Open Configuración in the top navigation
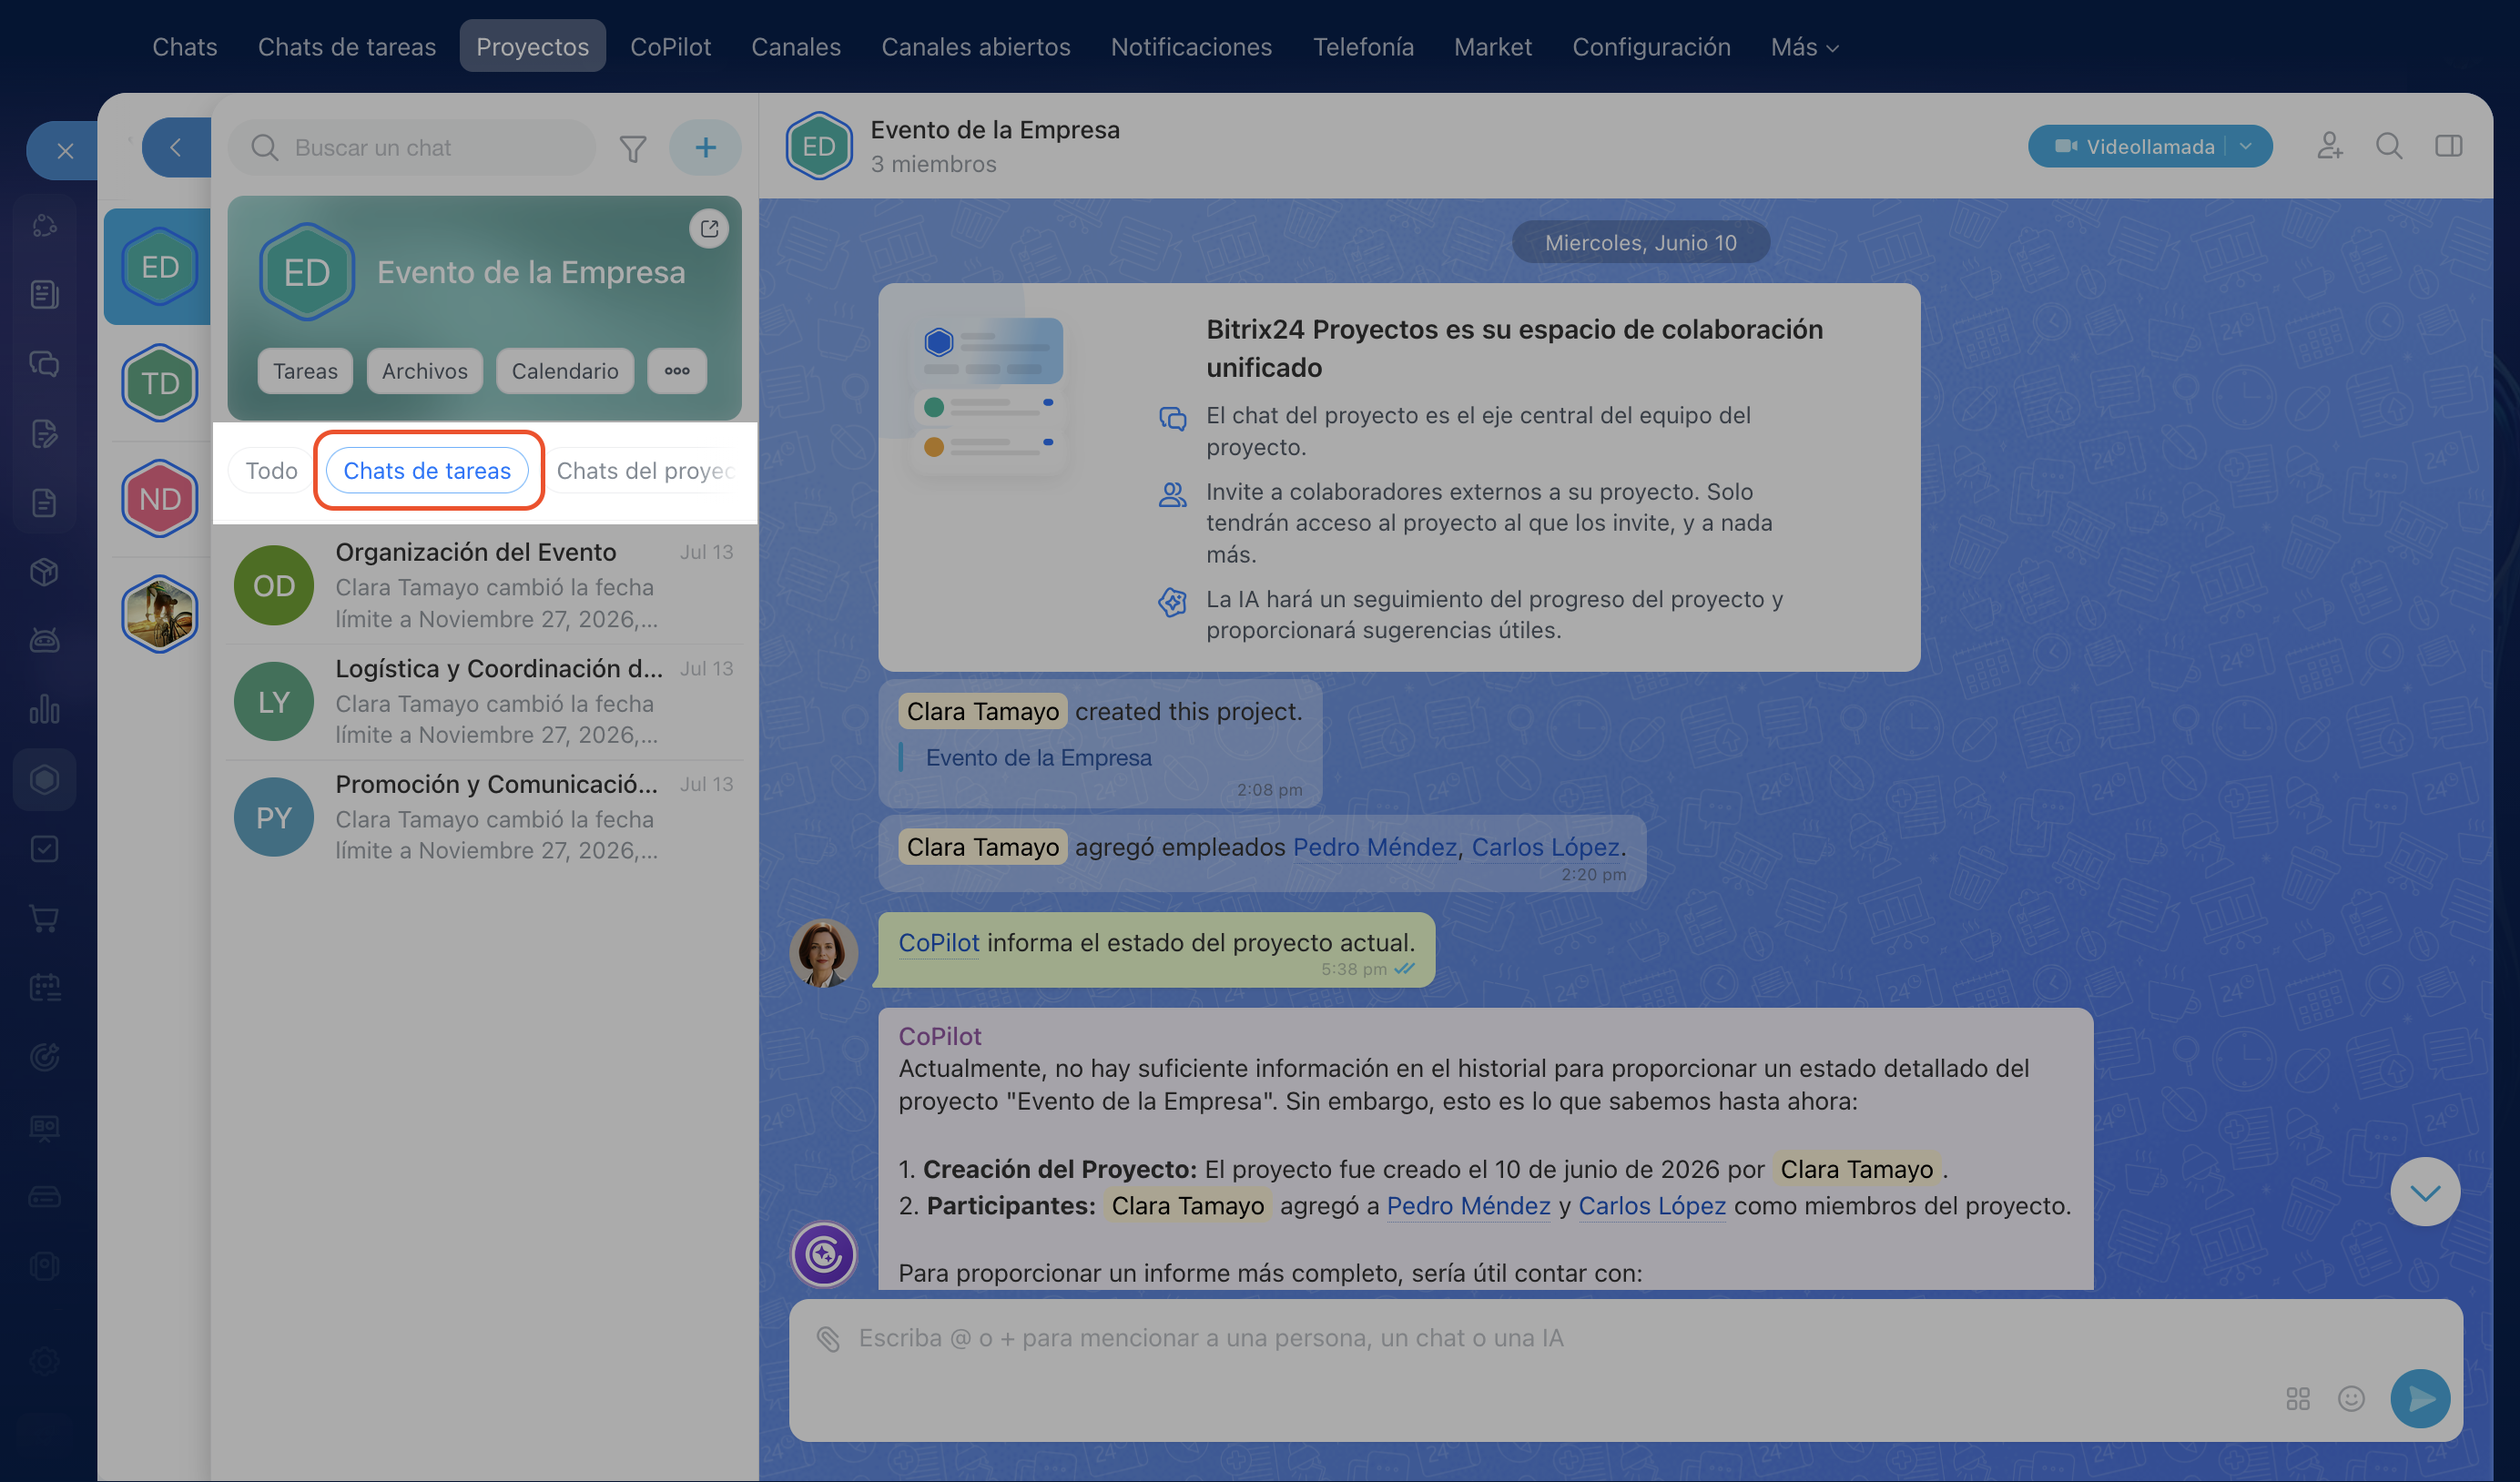Screen dimensions: 2520x1482 1651,47
